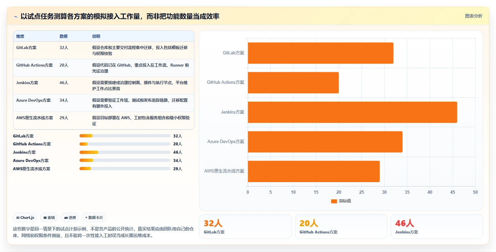Click the Azure DevOps方案 chart axis label
The width and height of the screenshot is (496, 252).
[x=226, y=142]
